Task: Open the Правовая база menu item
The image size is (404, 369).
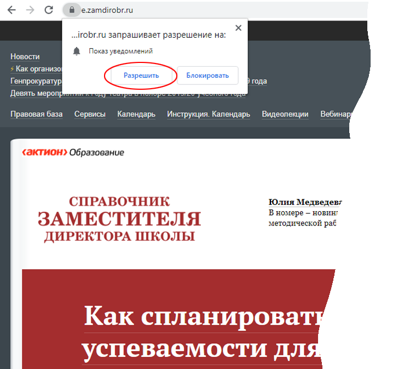Action: point(36,114)
